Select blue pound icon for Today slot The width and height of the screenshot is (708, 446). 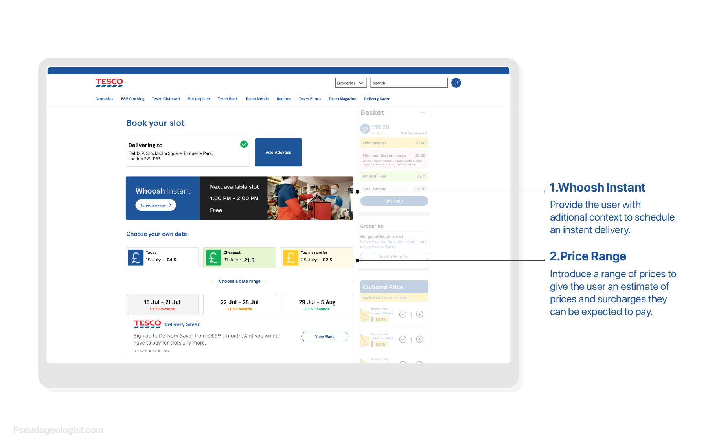pyautogui.click(x=136, y=258)
